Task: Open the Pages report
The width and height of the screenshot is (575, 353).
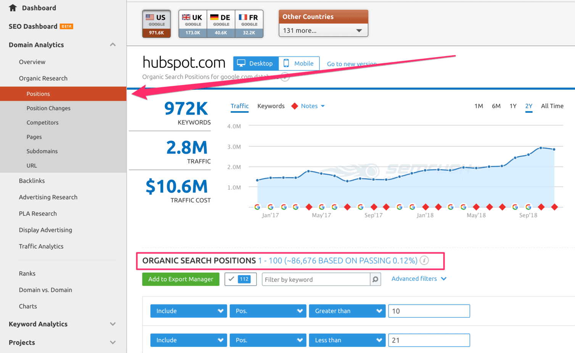Action: coord(34,137)
